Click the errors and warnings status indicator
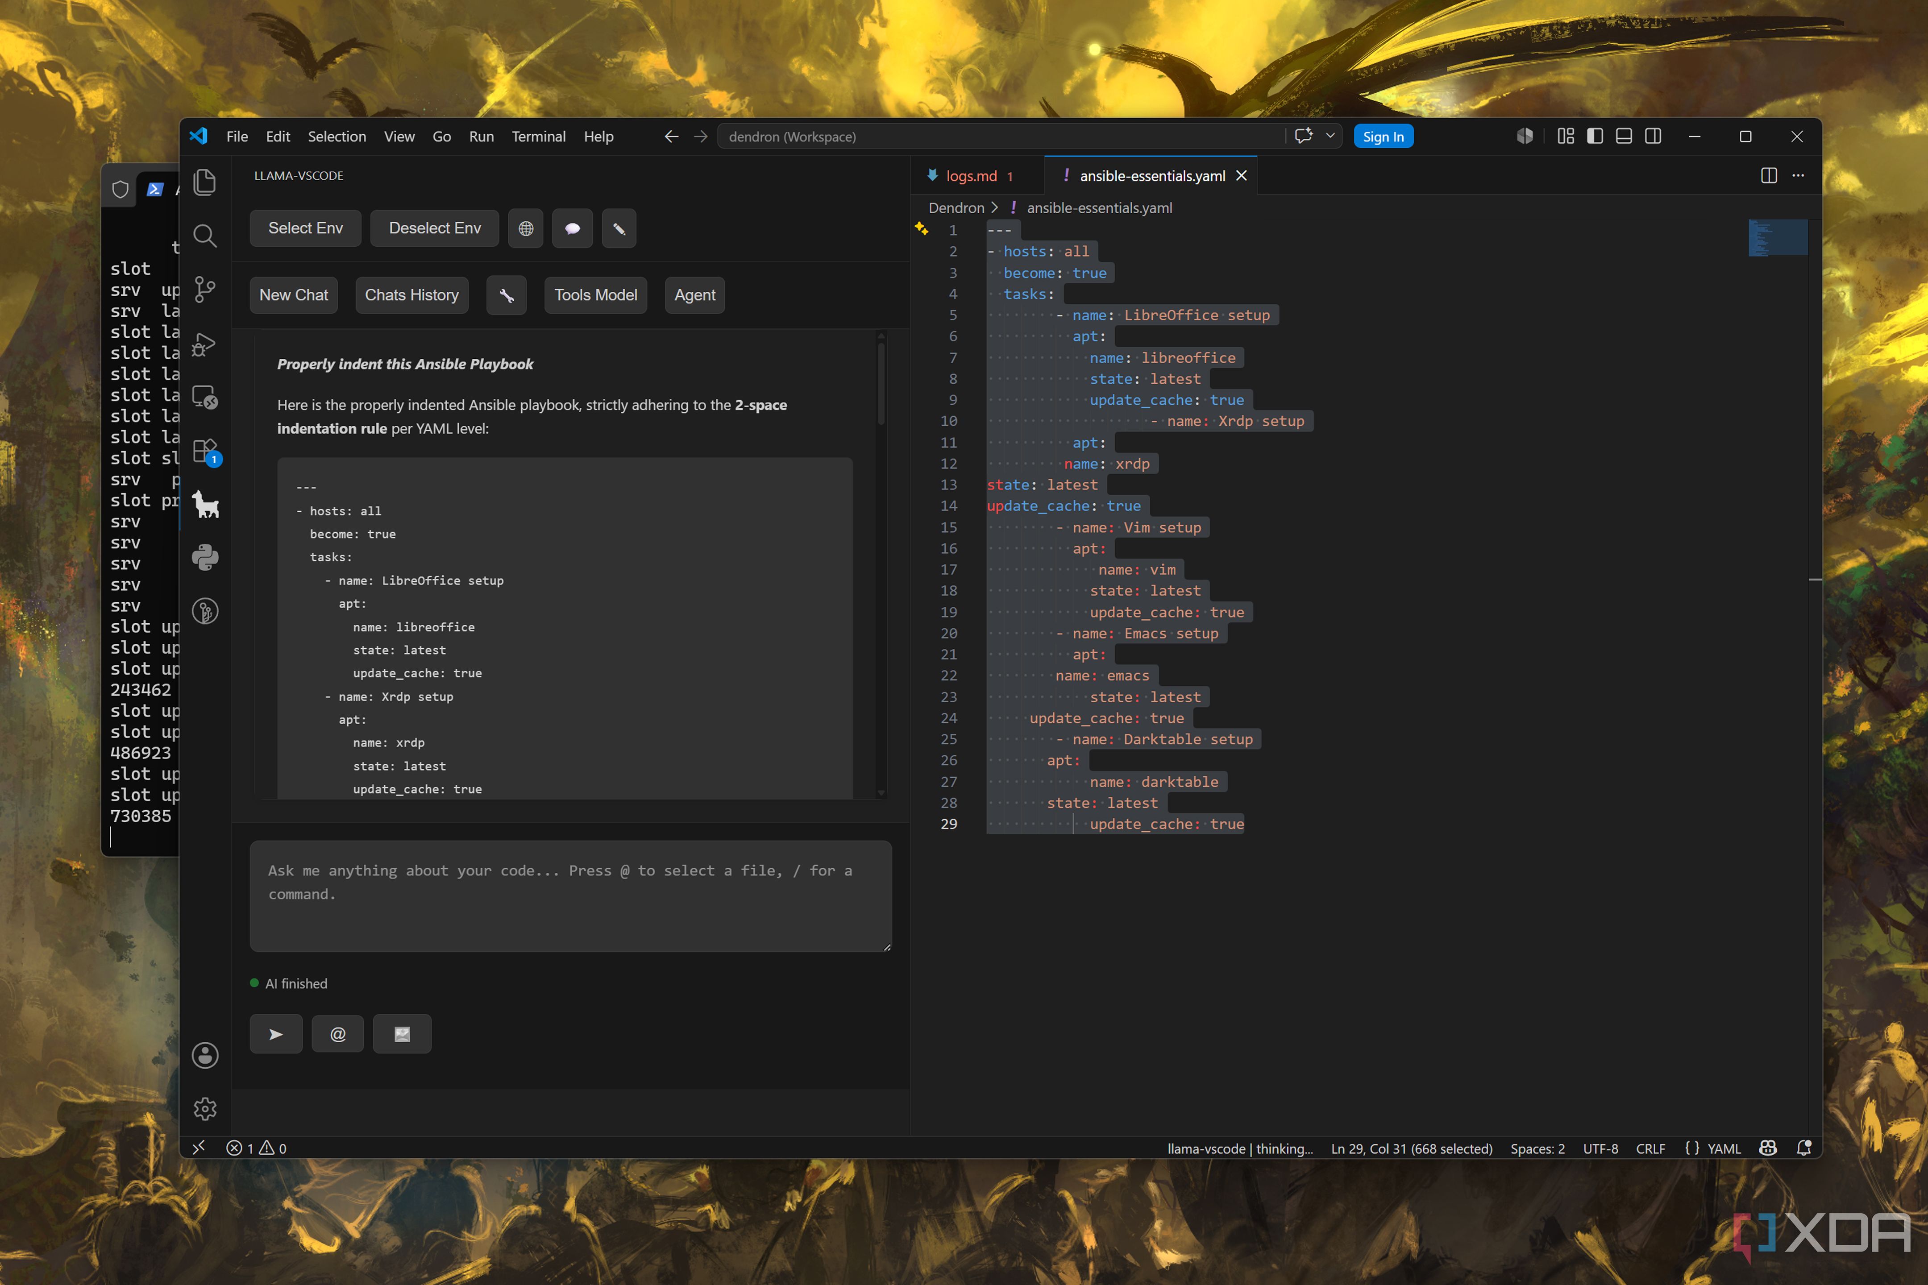The height and width of the screenshot is (1285, 1928). pyautogui.click(x=256, y=1148)
